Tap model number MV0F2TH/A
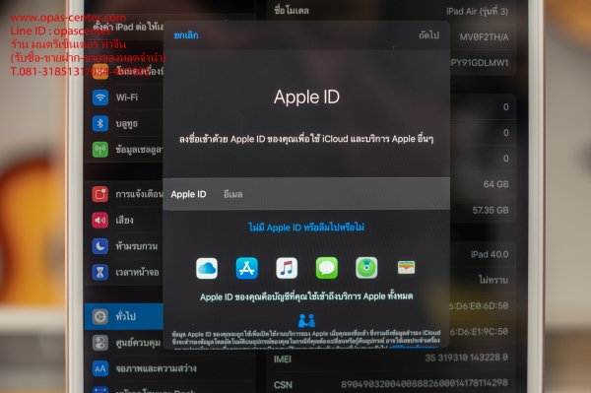Viewport: 591px width, 393px height. pyautogui.click(x=484, y=36)
